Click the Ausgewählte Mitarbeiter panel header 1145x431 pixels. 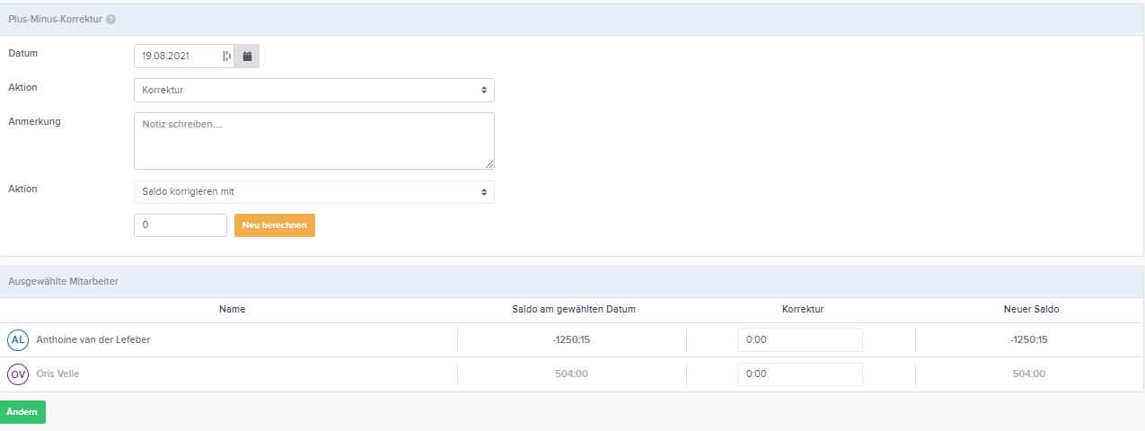click(x=572, y=282)
